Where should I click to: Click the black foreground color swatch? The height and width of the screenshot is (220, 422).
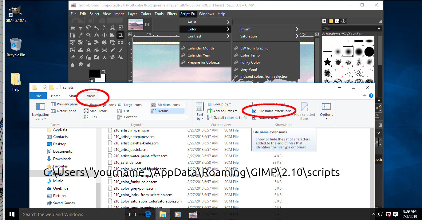[x=95, y=73]
